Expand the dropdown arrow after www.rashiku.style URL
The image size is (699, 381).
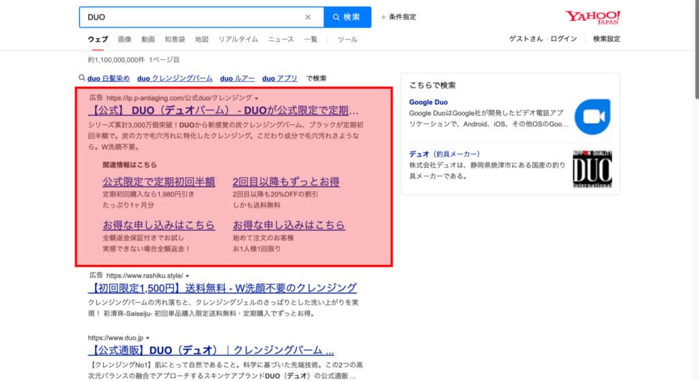coord(187,276)
